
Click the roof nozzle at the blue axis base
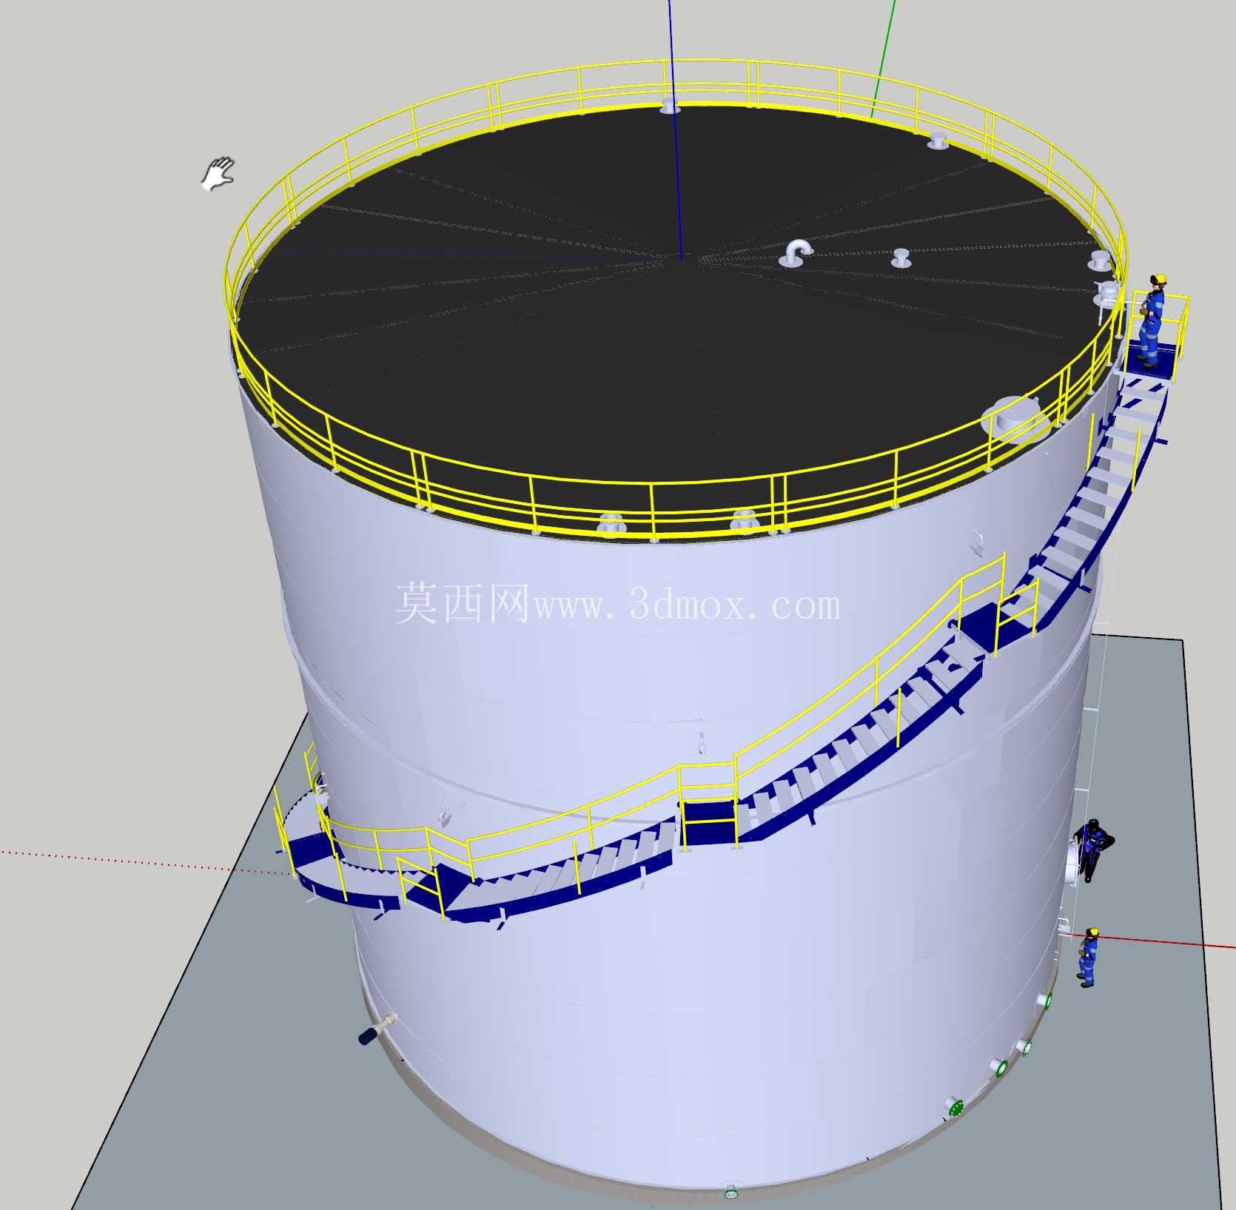tap(670, 105)
